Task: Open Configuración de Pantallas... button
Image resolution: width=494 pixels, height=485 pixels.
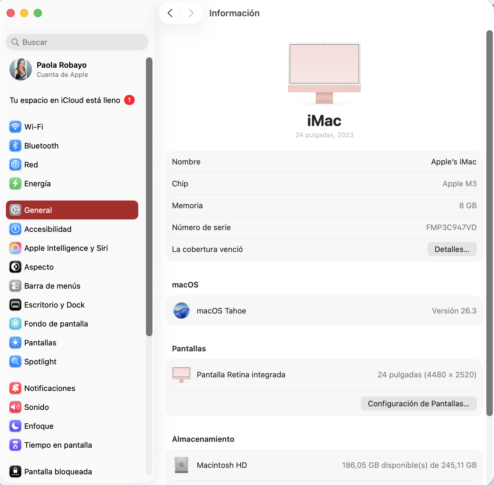Action: (418, 404)
